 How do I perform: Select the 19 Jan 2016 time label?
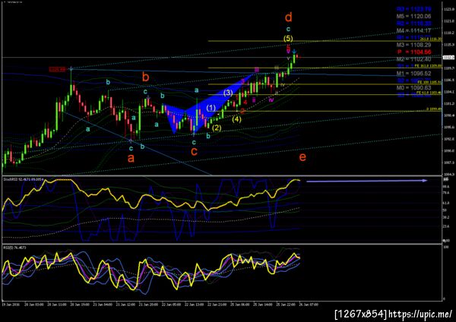[11, 305]
